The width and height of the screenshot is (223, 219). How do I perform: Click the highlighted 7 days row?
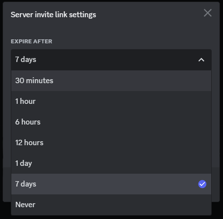coord(111,184)
